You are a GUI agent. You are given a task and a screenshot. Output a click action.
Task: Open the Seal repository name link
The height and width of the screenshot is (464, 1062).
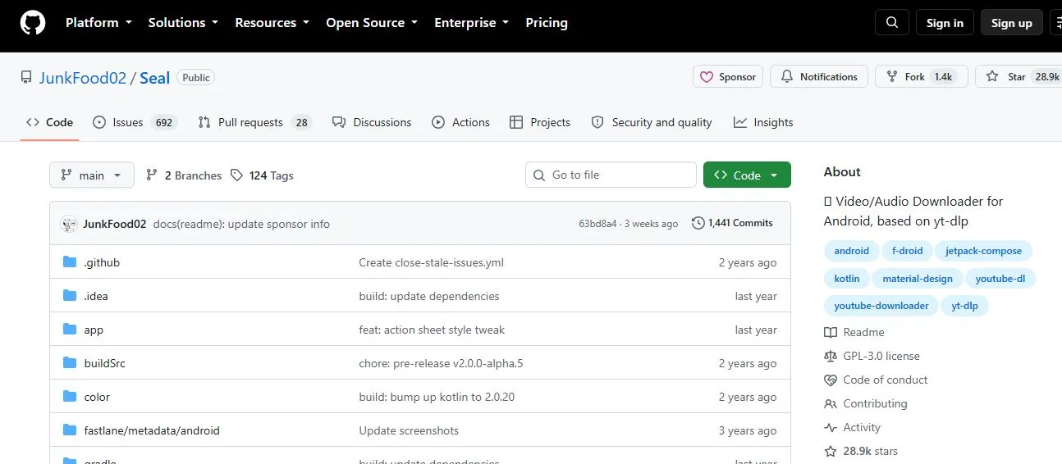[x=154, y=78]
